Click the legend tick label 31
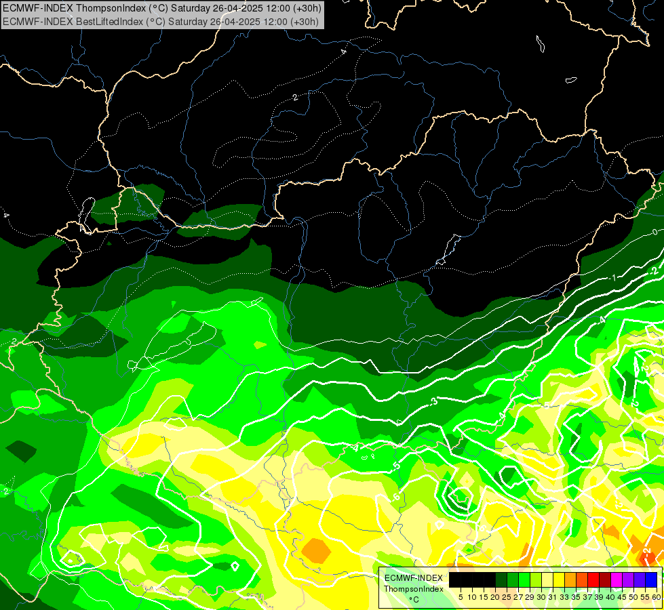Viewport: 664px width, 610px height. click(553, 597)
